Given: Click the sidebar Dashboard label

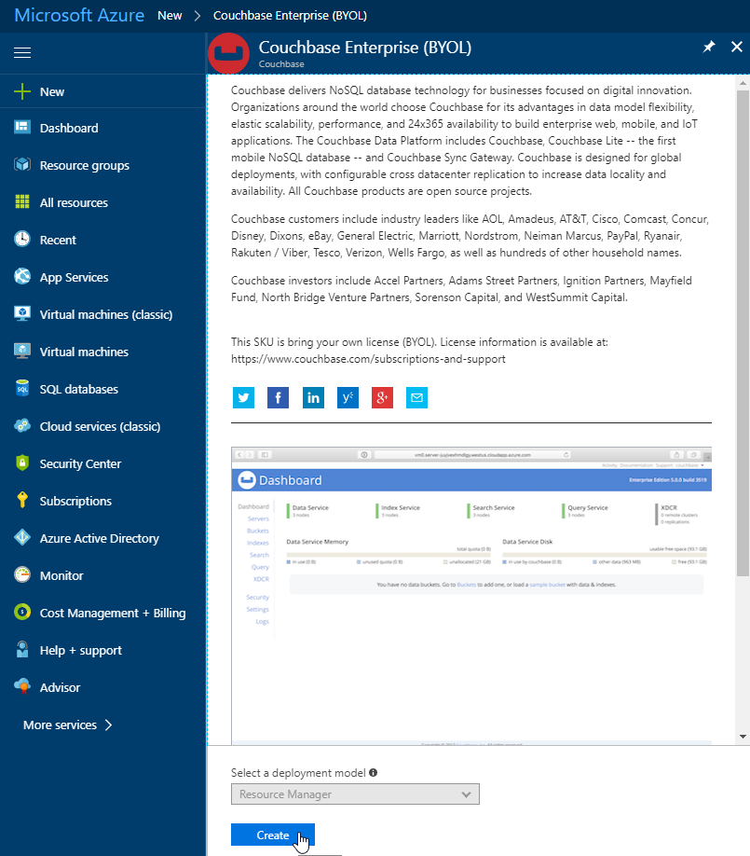Looking at the screenshot, I should click(x=69, y=128).
